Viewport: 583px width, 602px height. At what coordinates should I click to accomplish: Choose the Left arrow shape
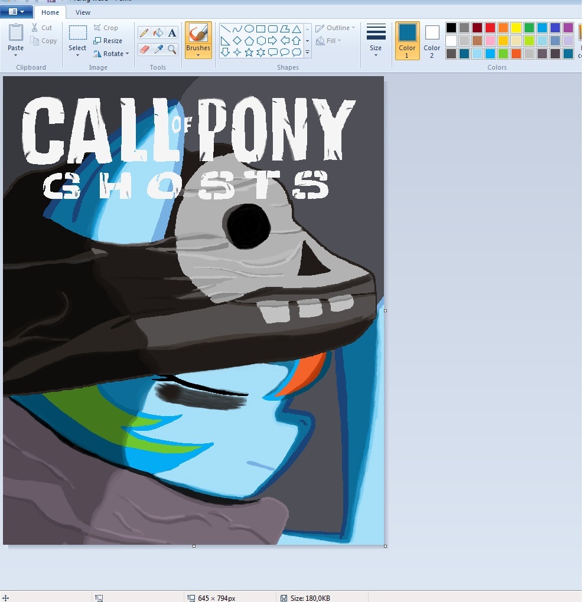[x=284, y=41]
